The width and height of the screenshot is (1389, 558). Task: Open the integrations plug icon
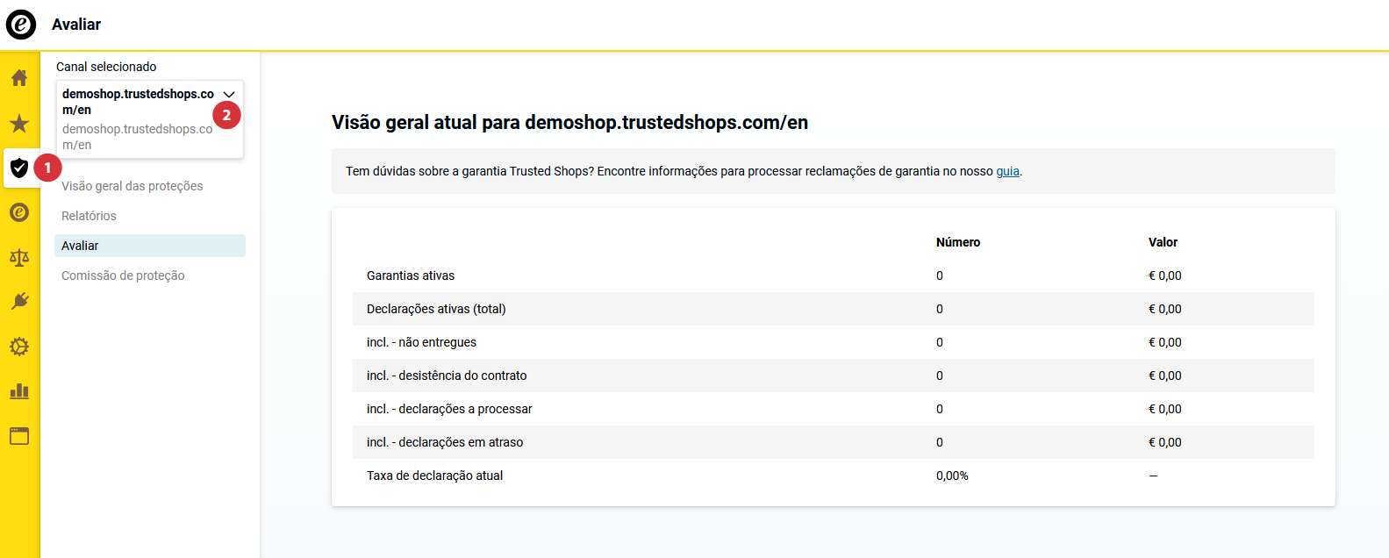pyautogui.click(x=19, y=302)
